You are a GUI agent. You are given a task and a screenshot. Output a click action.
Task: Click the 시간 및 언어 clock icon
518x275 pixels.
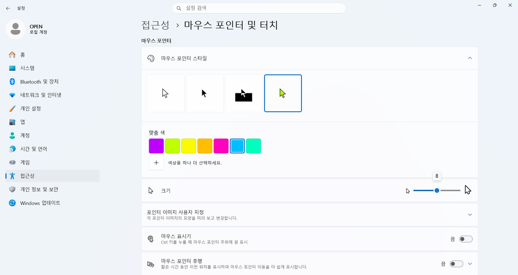pyautogui.click(x=12, y=149)
